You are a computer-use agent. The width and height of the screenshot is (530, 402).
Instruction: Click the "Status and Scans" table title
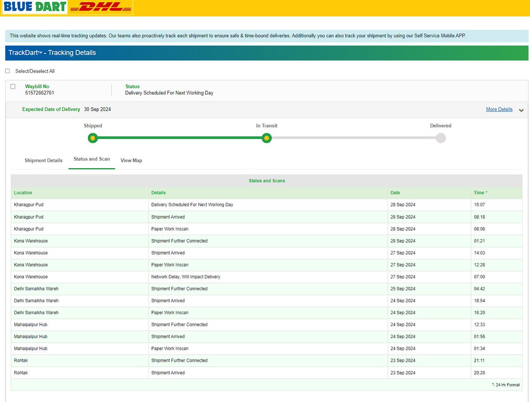coord(267,181)
